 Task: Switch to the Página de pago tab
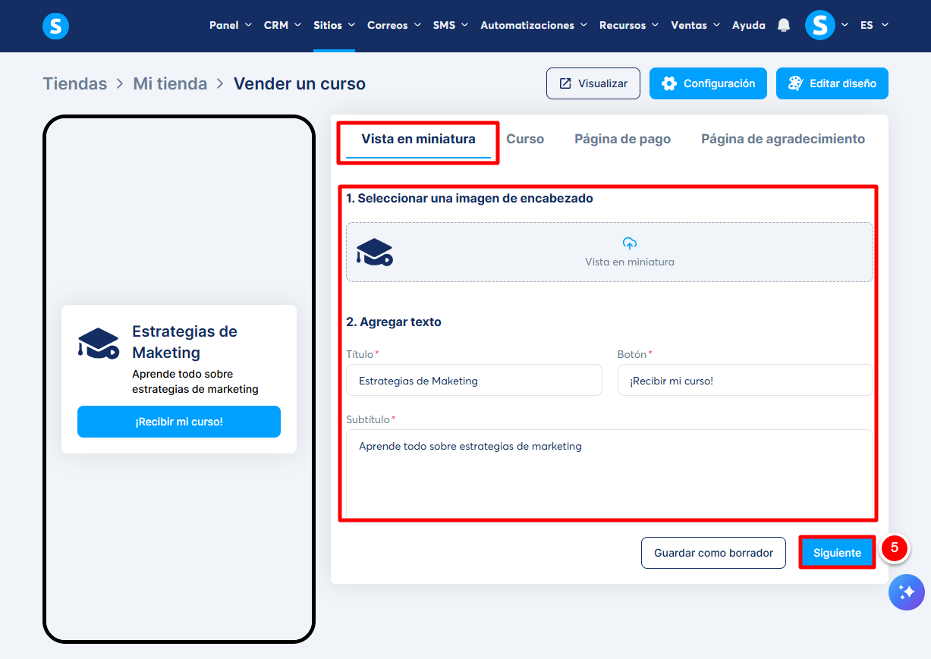pyautogui.click(x=622, y=139)
